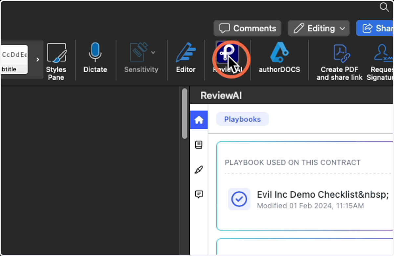Click 'Modified 01 Feb 2024, 11:15AM' text
Image resolution: width=394 pixels, height=256 pixels.
pos(310,206)
